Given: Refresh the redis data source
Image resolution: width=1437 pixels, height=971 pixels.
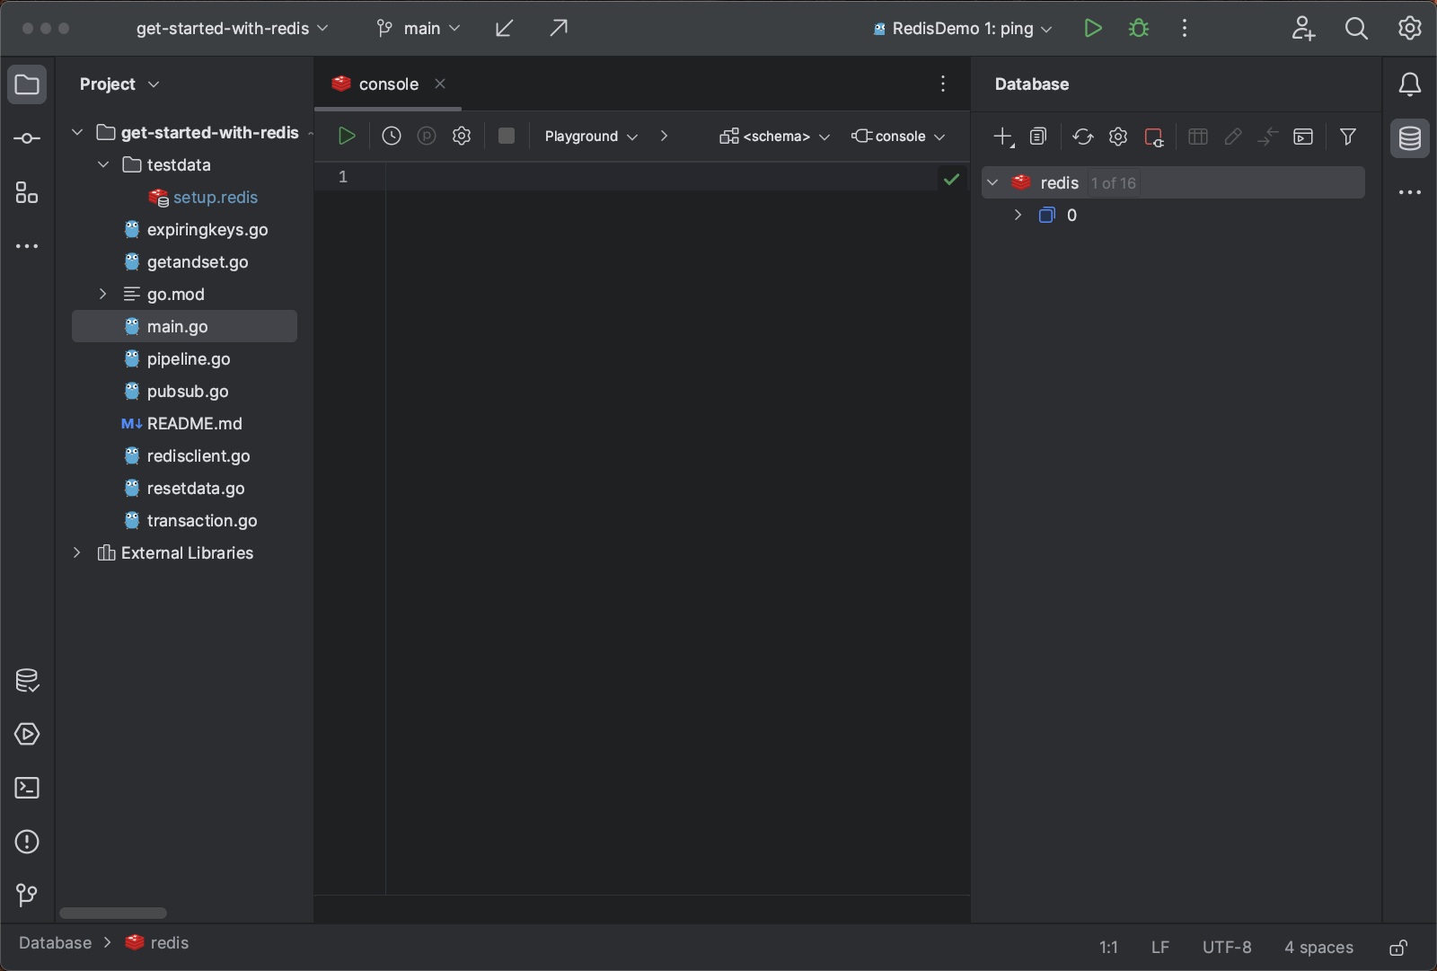Looking at the screenshot, I should click(1082, 137).
